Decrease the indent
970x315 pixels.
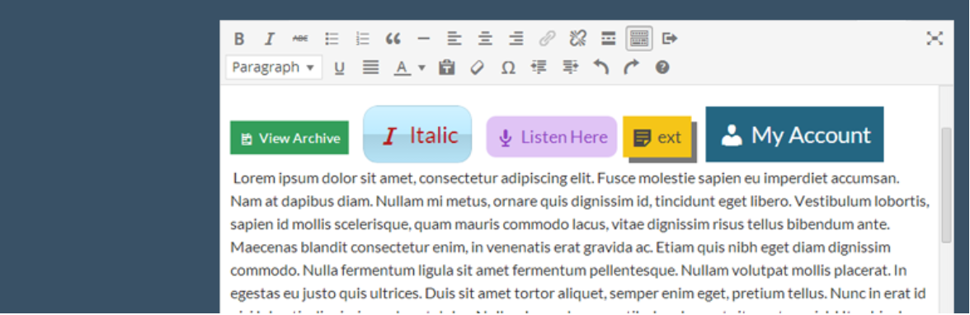coord(539,67)
